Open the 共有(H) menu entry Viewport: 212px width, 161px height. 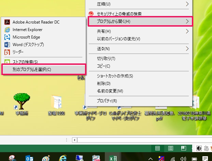coord(139,31)
